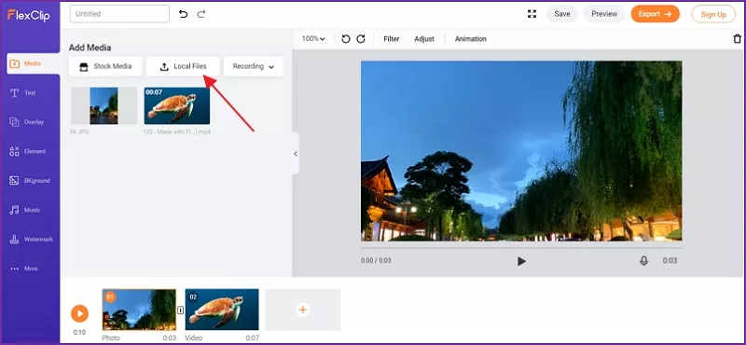This screenshot has height=345, width=746.
Task: Click the 0:03 duration beside microphone
Action: [x=670, y=261]
